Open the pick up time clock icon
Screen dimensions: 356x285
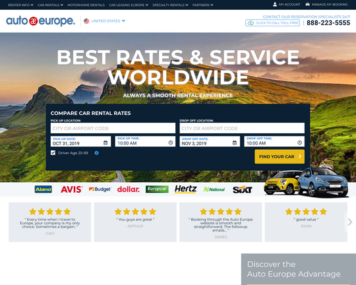click(171, 142)
